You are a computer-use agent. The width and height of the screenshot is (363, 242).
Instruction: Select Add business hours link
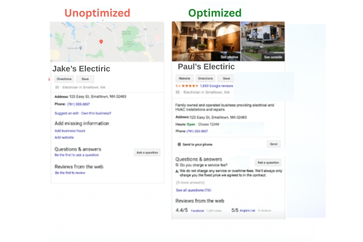(x=70, y=130)
